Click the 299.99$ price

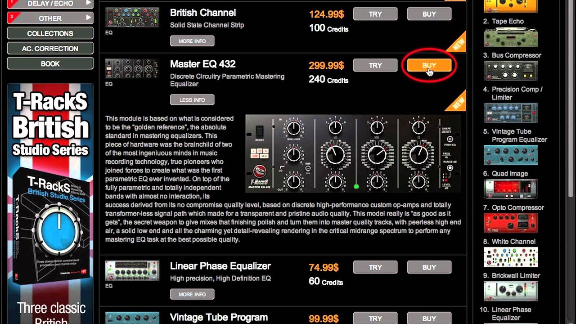click(326, 65)
